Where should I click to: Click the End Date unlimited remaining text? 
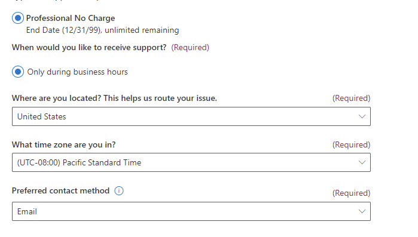102,30
